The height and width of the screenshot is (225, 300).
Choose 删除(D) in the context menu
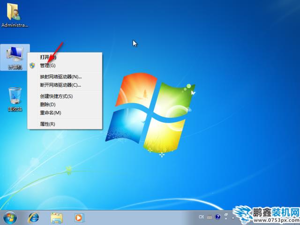click(x=65, y=105)
